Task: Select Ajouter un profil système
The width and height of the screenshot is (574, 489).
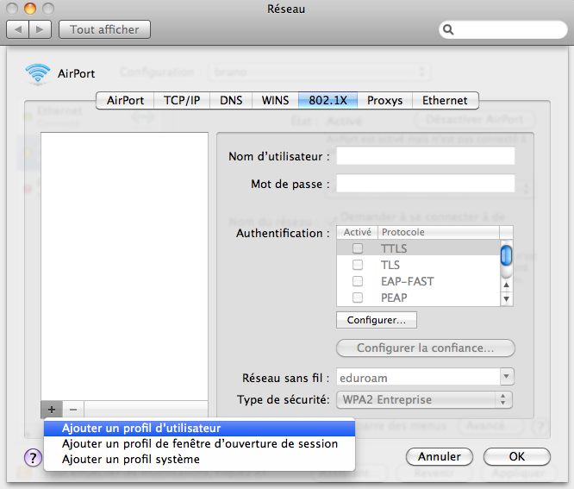Action: [130, 460]
